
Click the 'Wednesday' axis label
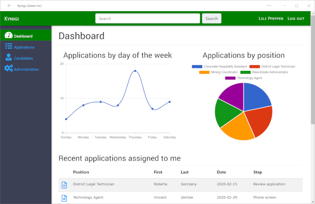pos(118,137)
